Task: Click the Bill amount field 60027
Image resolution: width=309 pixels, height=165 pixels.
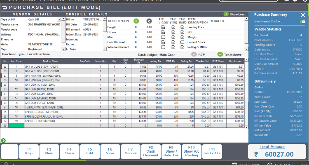Action: [x=87, y=29]
